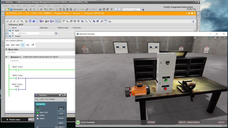Switch PLCSIM to project view icon

coord(64,99)
